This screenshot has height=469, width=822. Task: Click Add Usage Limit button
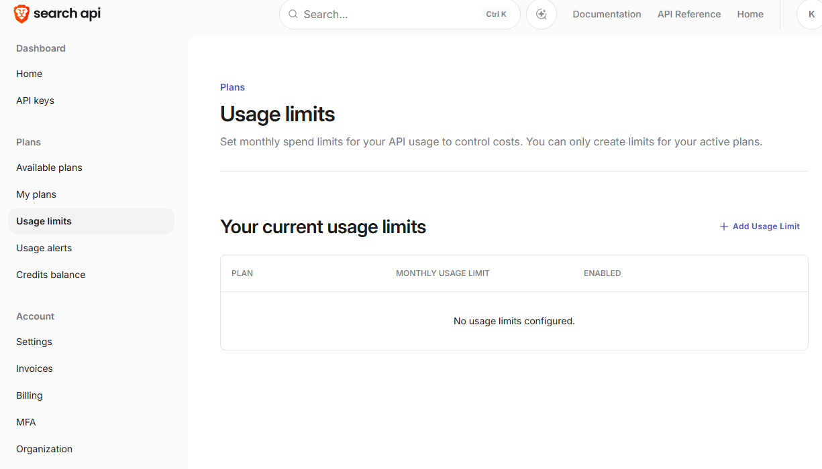[760, 226]
